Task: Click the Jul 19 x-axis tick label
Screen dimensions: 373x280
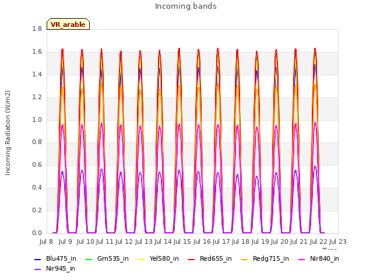Action: pos(261,242)
